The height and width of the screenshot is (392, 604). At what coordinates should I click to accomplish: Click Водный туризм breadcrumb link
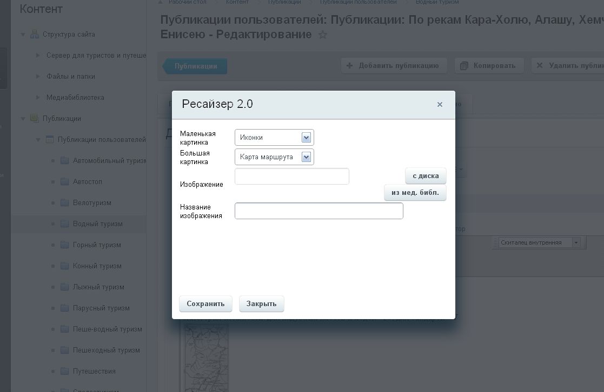pos(437,2)
